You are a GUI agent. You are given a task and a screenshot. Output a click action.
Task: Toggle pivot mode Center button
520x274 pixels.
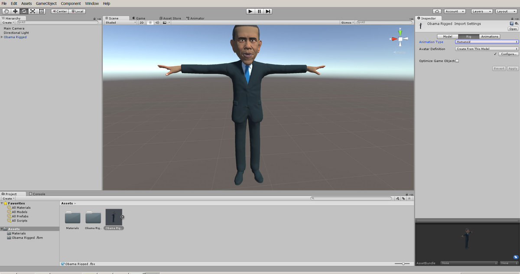(x=60, y=11)
